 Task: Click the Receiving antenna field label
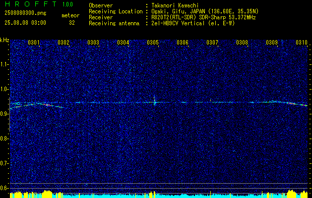[114, 23]
